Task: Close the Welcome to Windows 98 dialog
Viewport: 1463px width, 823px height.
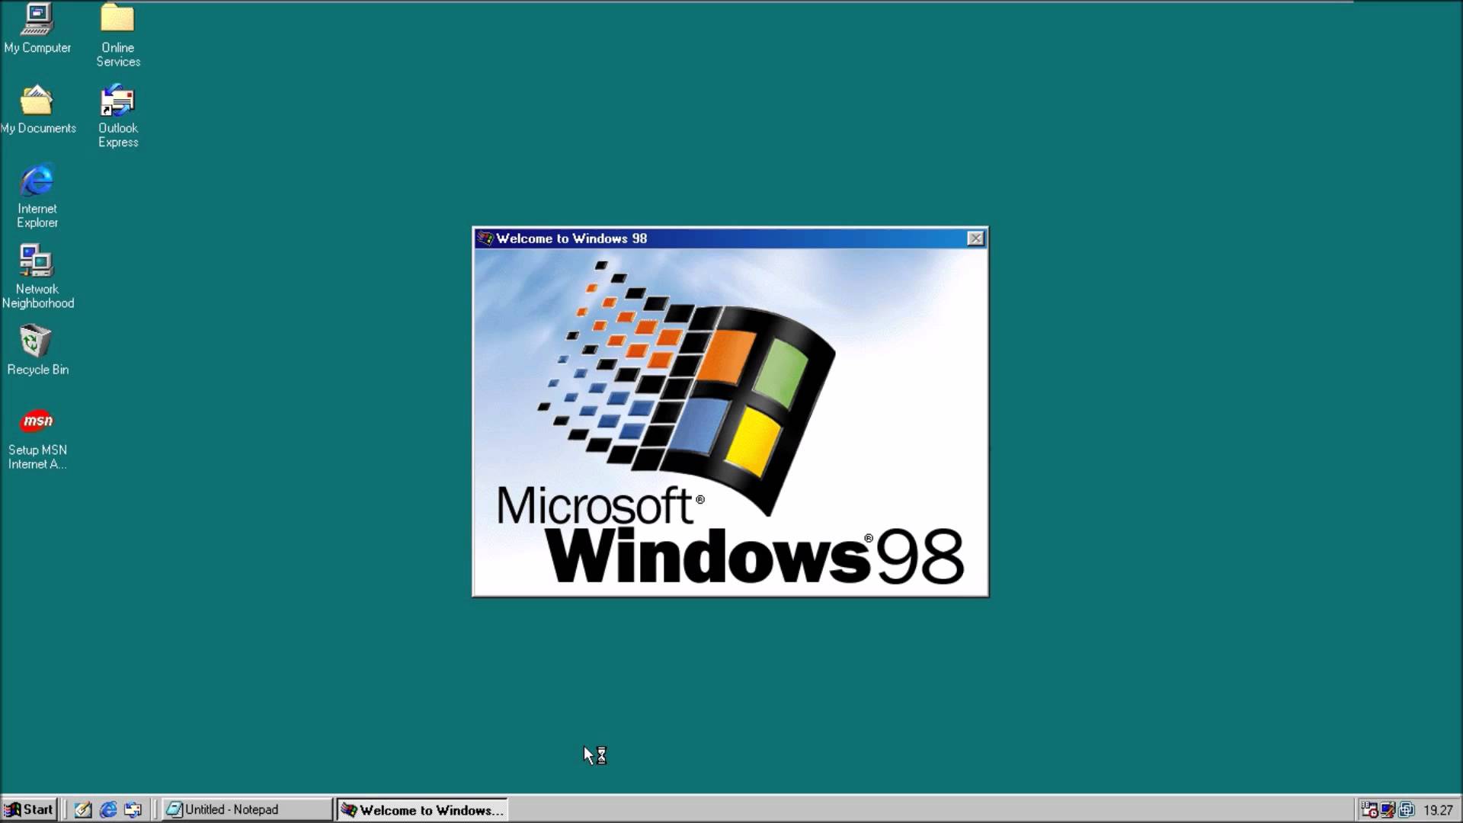Action: pyautogui.click(x=974, y=239)
